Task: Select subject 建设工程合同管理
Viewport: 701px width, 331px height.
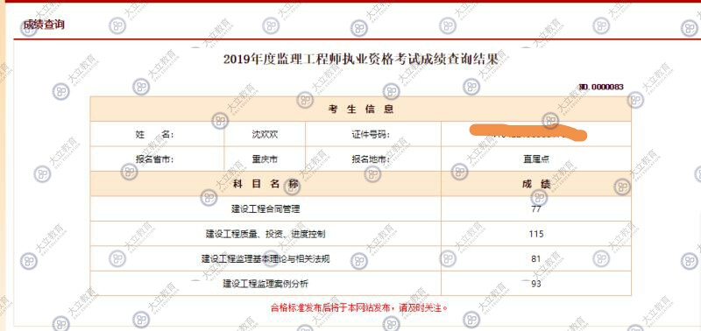Action: pos(266,208)
